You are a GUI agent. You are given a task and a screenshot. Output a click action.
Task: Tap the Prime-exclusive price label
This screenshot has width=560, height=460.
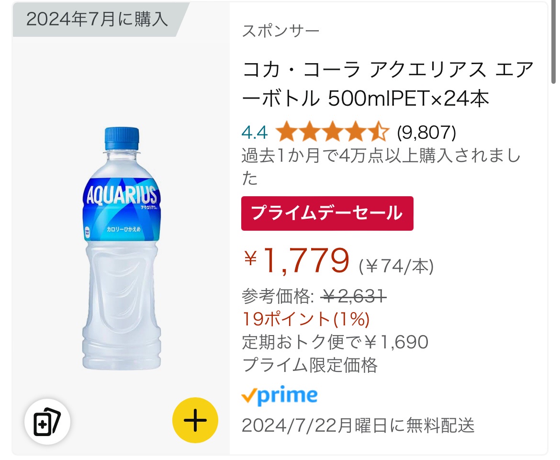(x=310, y=365)
